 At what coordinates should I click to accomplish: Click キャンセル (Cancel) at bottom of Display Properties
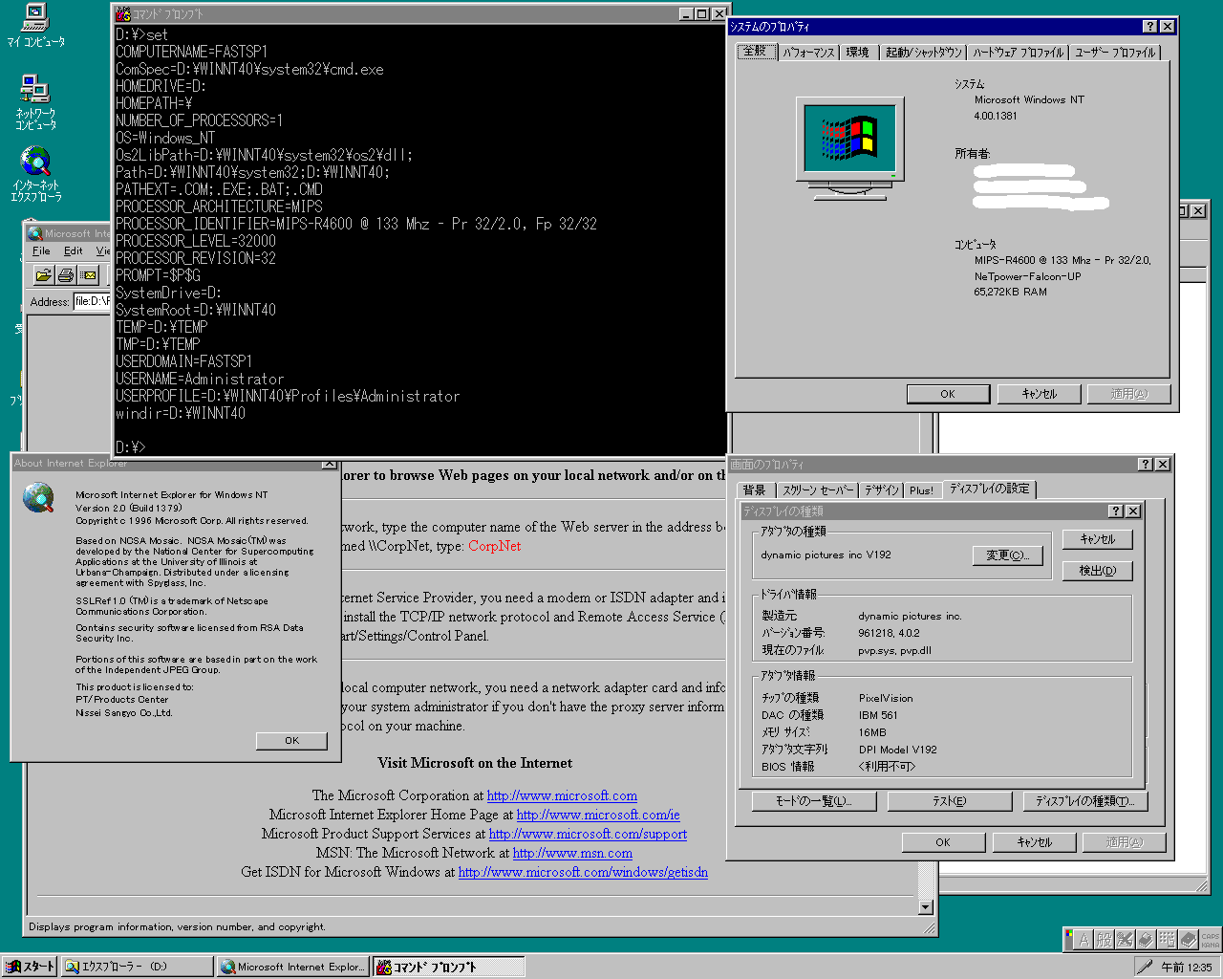pos(1034,842)
